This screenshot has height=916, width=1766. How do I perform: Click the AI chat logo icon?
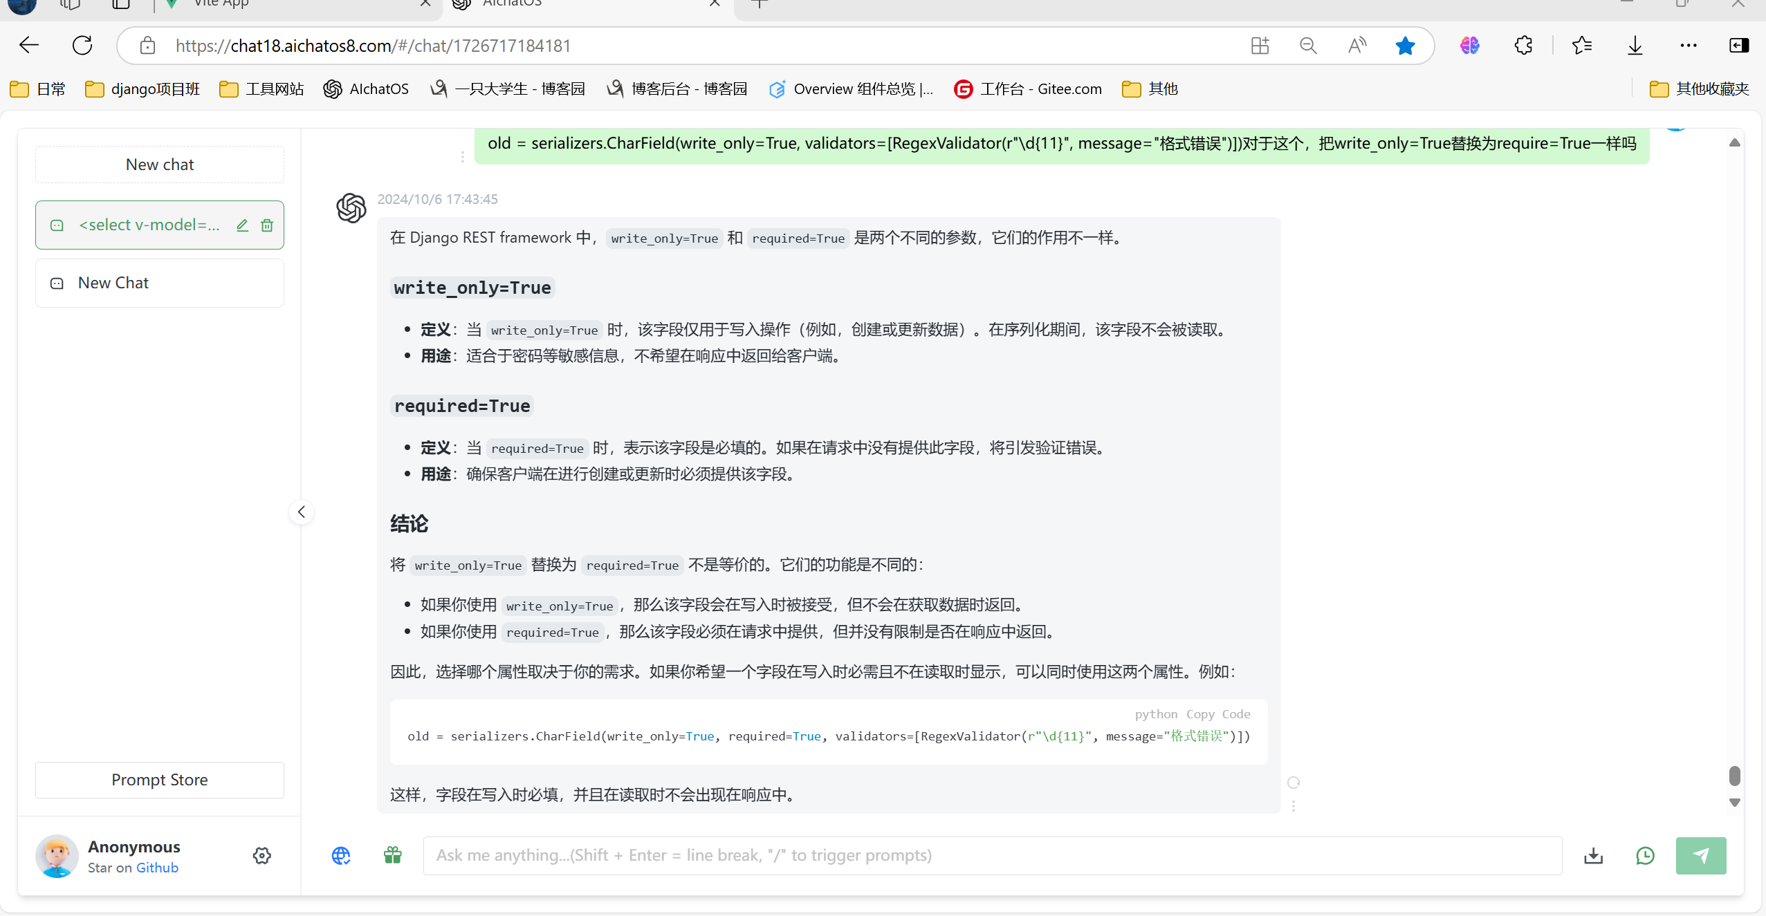[x=351, y=207]
